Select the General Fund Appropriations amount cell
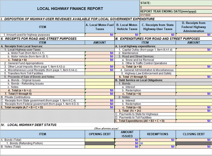Viewport: 212px width, 156px height. 100,63
